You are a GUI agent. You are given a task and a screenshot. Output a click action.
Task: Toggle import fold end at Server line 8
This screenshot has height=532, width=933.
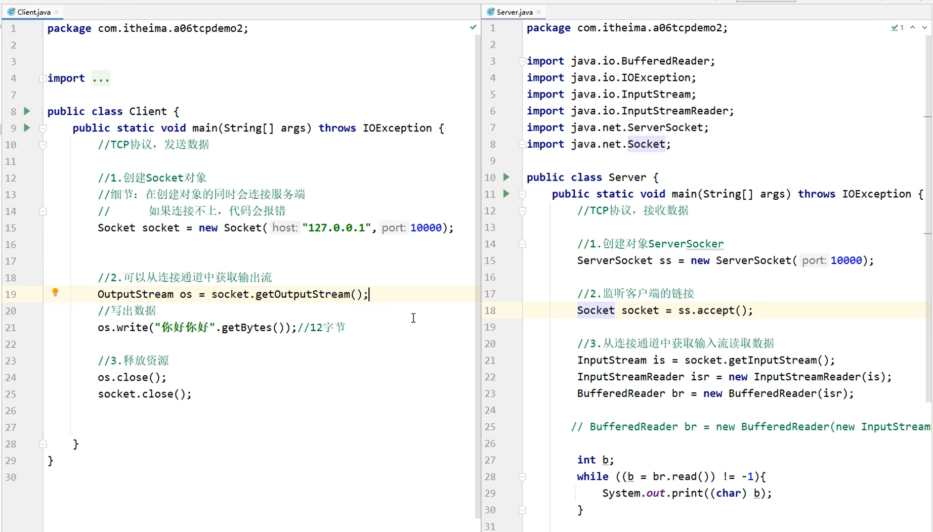coord(522,144)
